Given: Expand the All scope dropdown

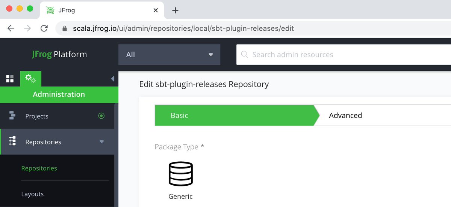Looking at the screenshot, I should point(169,55).
